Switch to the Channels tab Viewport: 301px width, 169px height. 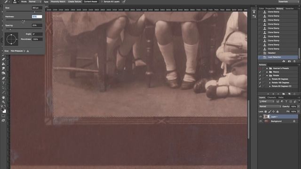(x=271, y=98)
